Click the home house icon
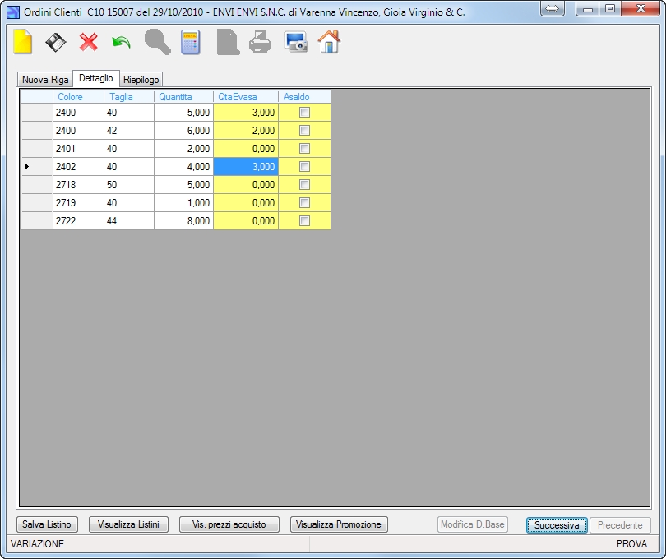 click(x=329, y=41)
